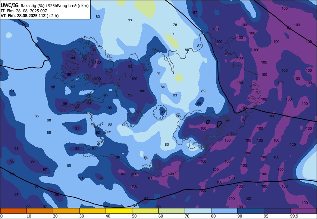
Task: Click the legend swatch between 30 and 40
Action: coord(92,211)
